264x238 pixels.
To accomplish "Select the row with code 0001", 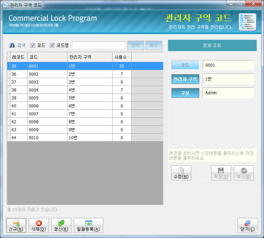I will 85,66.
